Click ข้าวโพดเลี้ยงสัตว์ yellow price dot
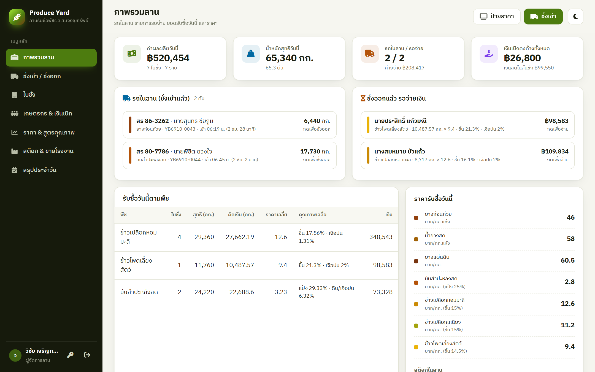595x372 pixels. tap(416, 347)
